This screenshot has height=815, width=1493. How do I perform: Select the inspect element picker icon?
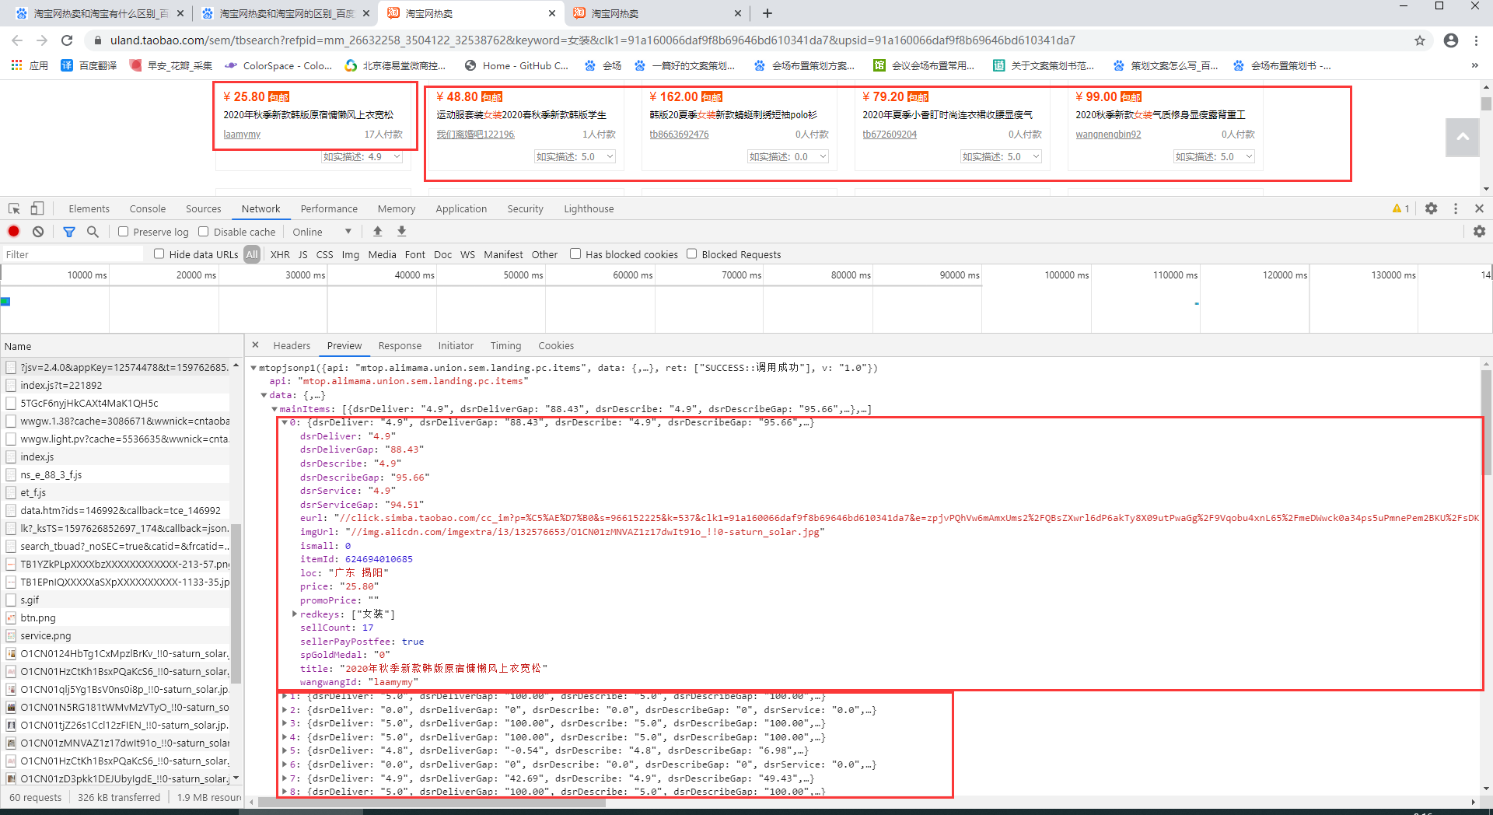(14, 208)
